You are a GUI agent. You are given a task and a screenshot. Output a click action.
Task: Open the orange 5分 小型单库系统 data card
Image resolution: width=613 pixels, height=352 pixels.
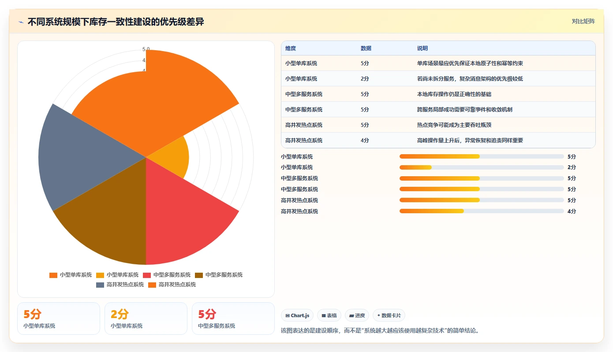pos(59,319)
